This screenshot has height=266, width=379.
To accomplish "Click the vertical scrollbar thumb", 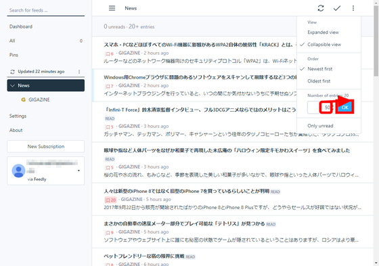I will coord(376,41).
